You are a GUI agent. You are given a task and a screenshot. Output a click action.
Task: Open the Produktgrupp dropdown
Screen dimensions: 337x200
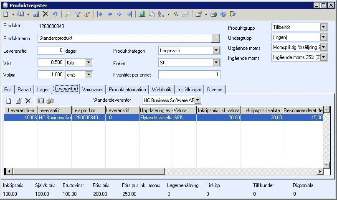324,27
